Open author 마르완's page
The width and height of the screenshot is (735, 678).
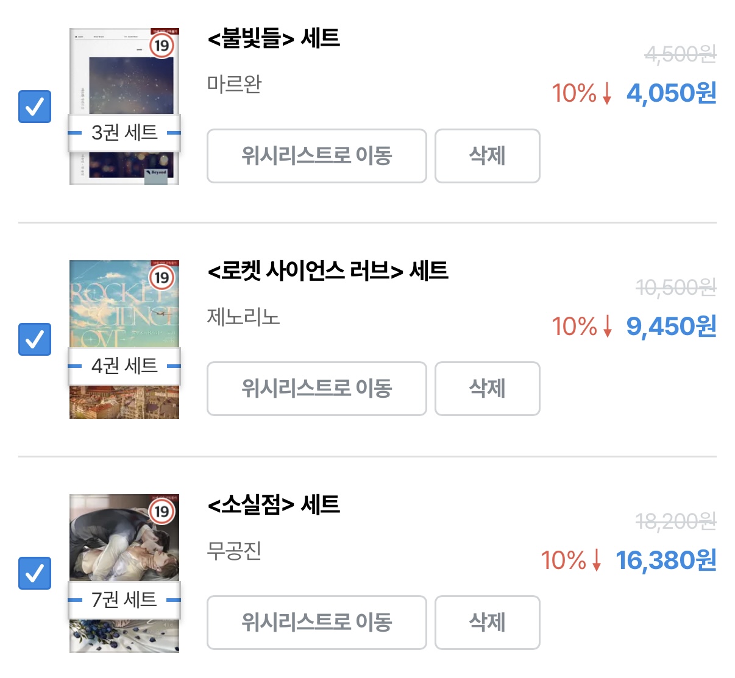pos(234,83)
